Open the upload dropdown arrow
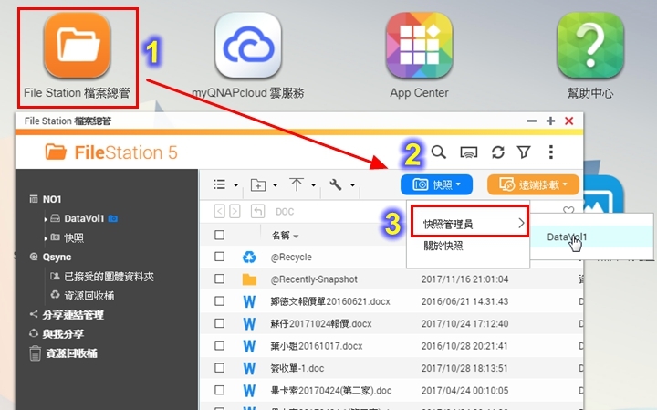 (x=313, y=185)
